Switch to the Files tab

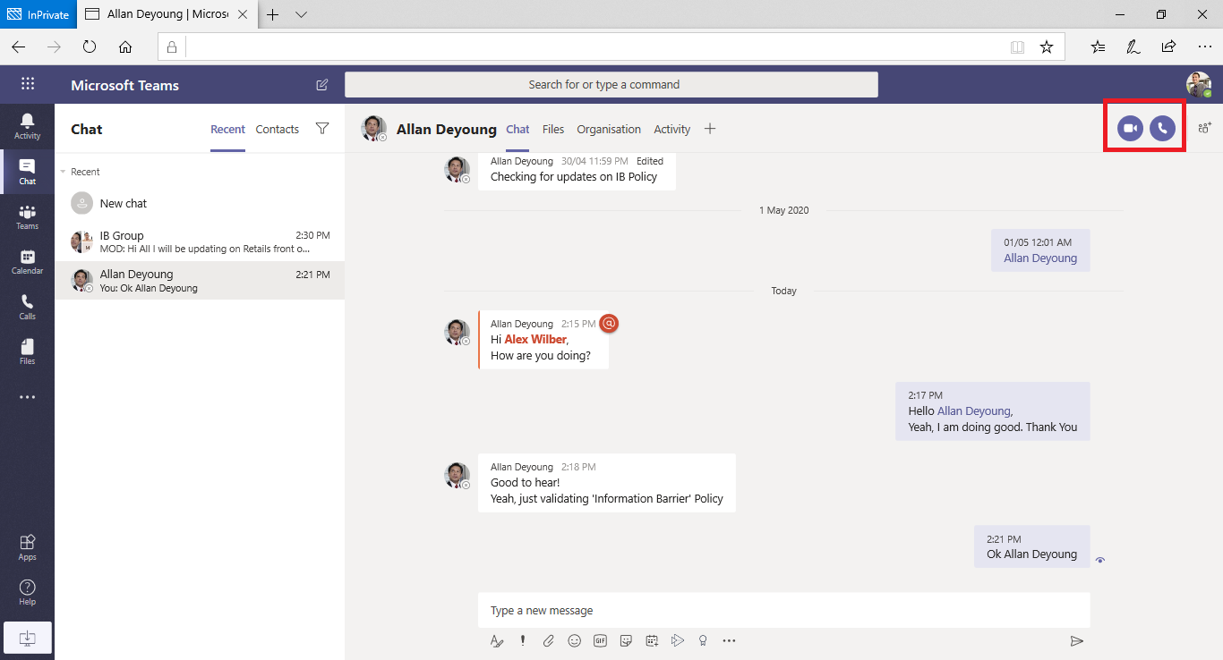coord(553,129)
